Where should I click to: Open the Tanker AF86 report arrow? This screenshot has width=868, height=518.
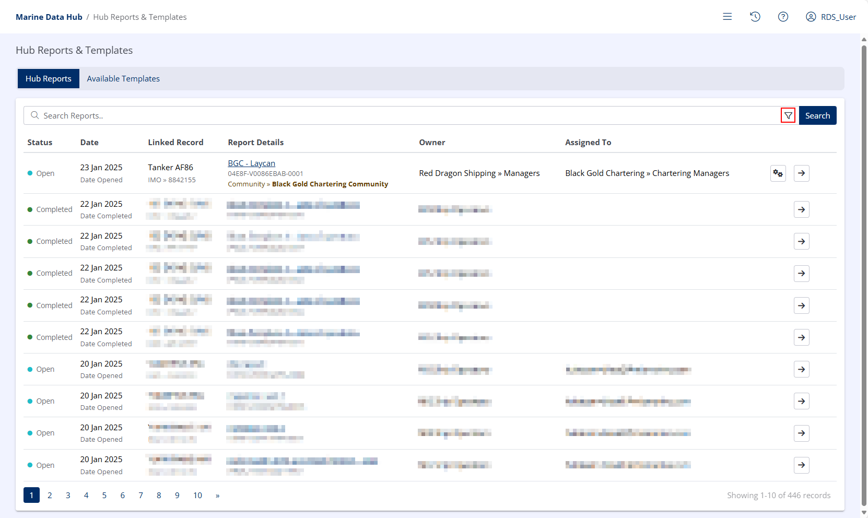[x=801, y=173]
